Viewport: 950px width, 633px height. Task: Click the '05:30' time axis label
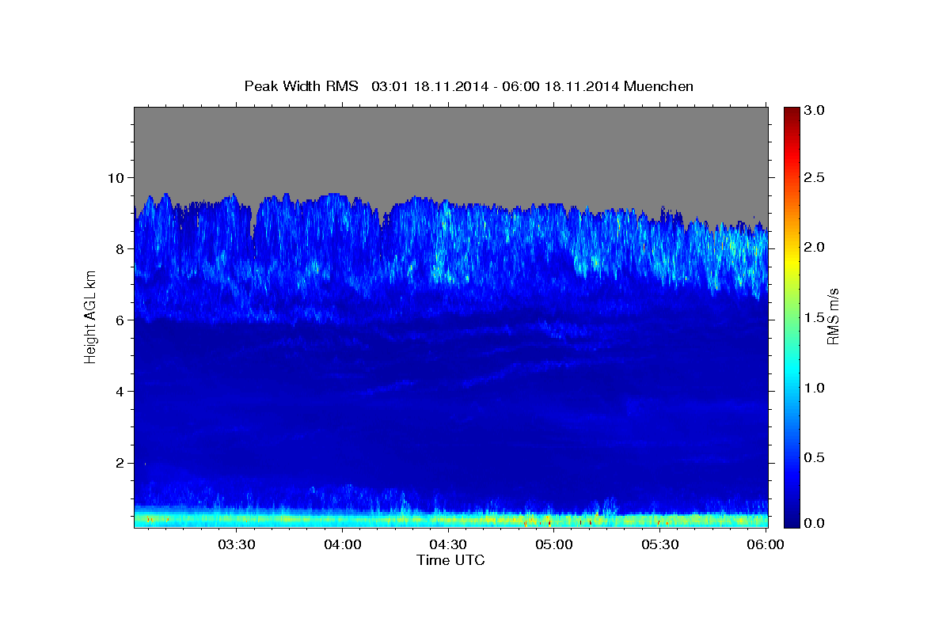(x=660, y=544)
